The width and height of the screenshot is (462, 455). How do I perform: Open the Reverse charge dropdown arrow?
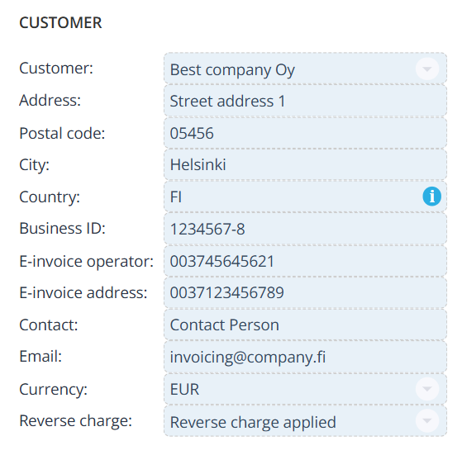click(427, 420)
